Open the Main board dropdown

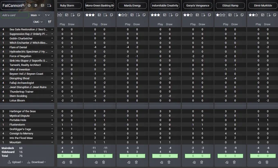click(35, 15)
